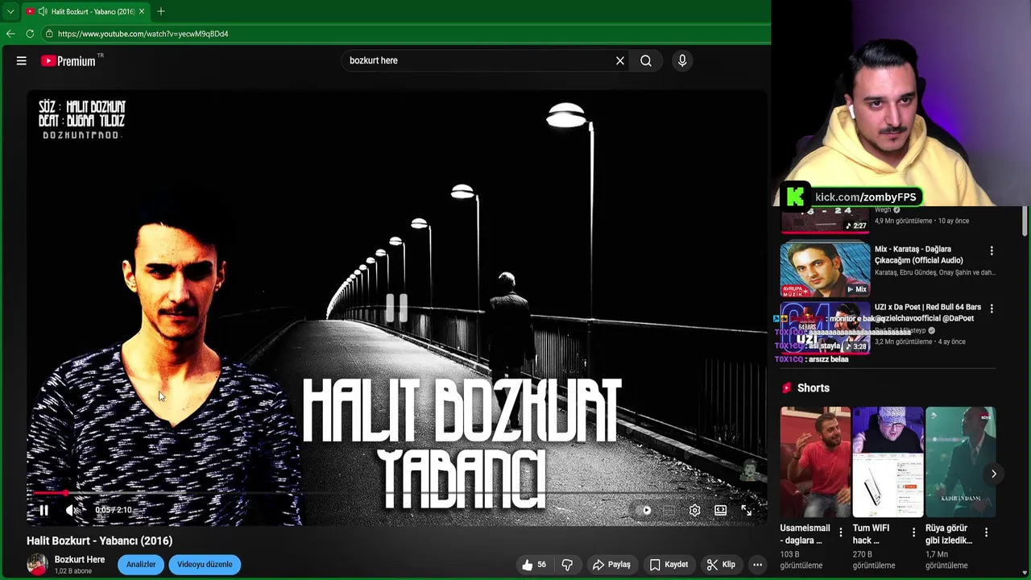Open Analizler for this video

[141, 565]
